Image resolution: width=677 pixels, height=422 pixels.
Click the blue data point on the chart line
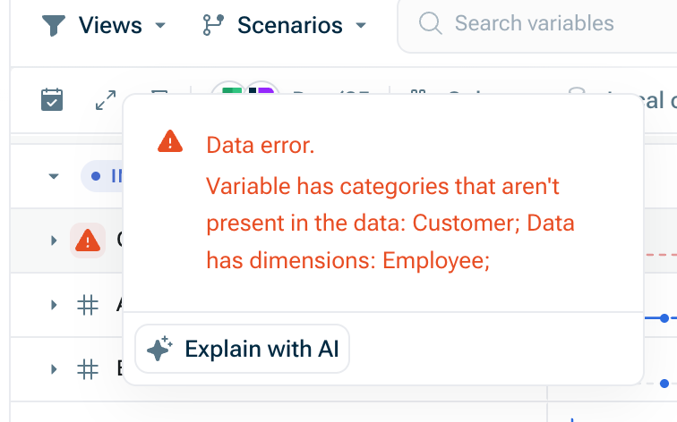[664, 318]
